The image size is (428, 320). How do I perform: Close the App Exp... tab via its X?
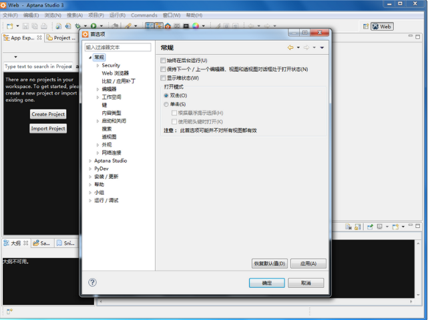click(x=39, y=37)
